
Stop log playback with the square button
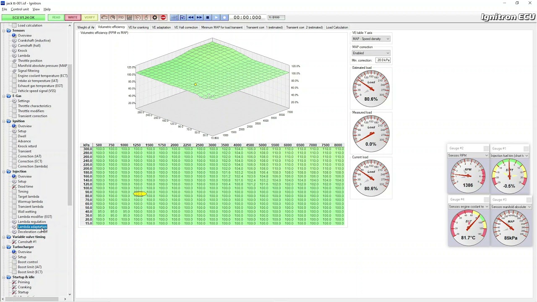208,17
